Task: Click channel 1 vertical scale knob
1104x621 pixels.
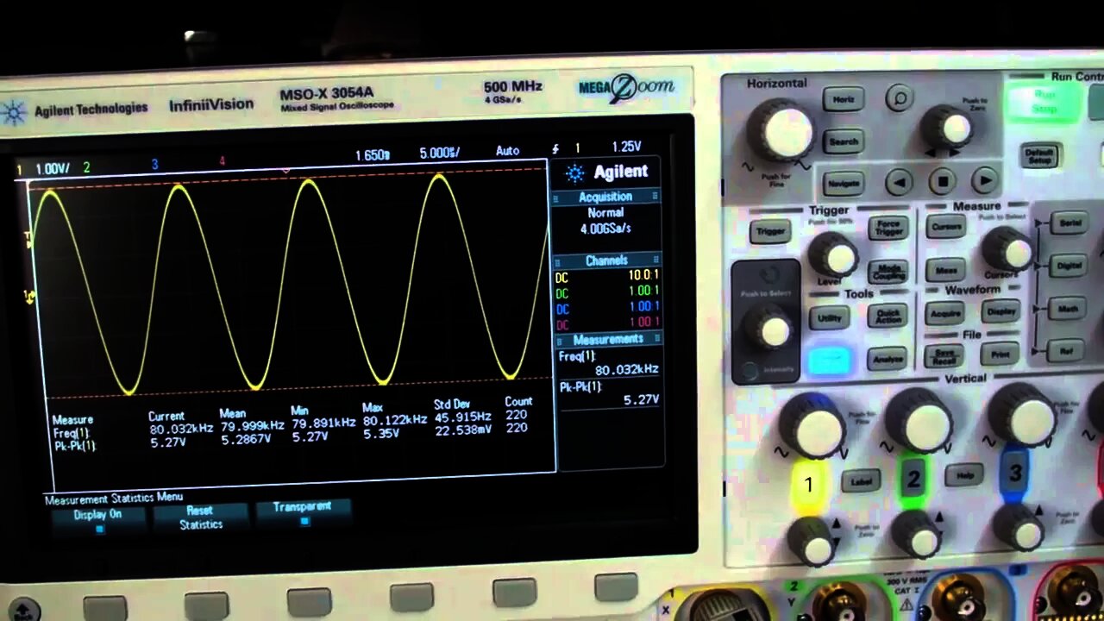Action: click(x=812, y=427)
